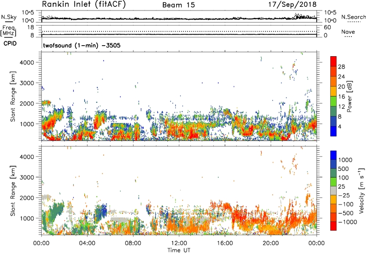Click the 16:00 time axis tick label
The image size is (366, 253).
pos(225,243)
